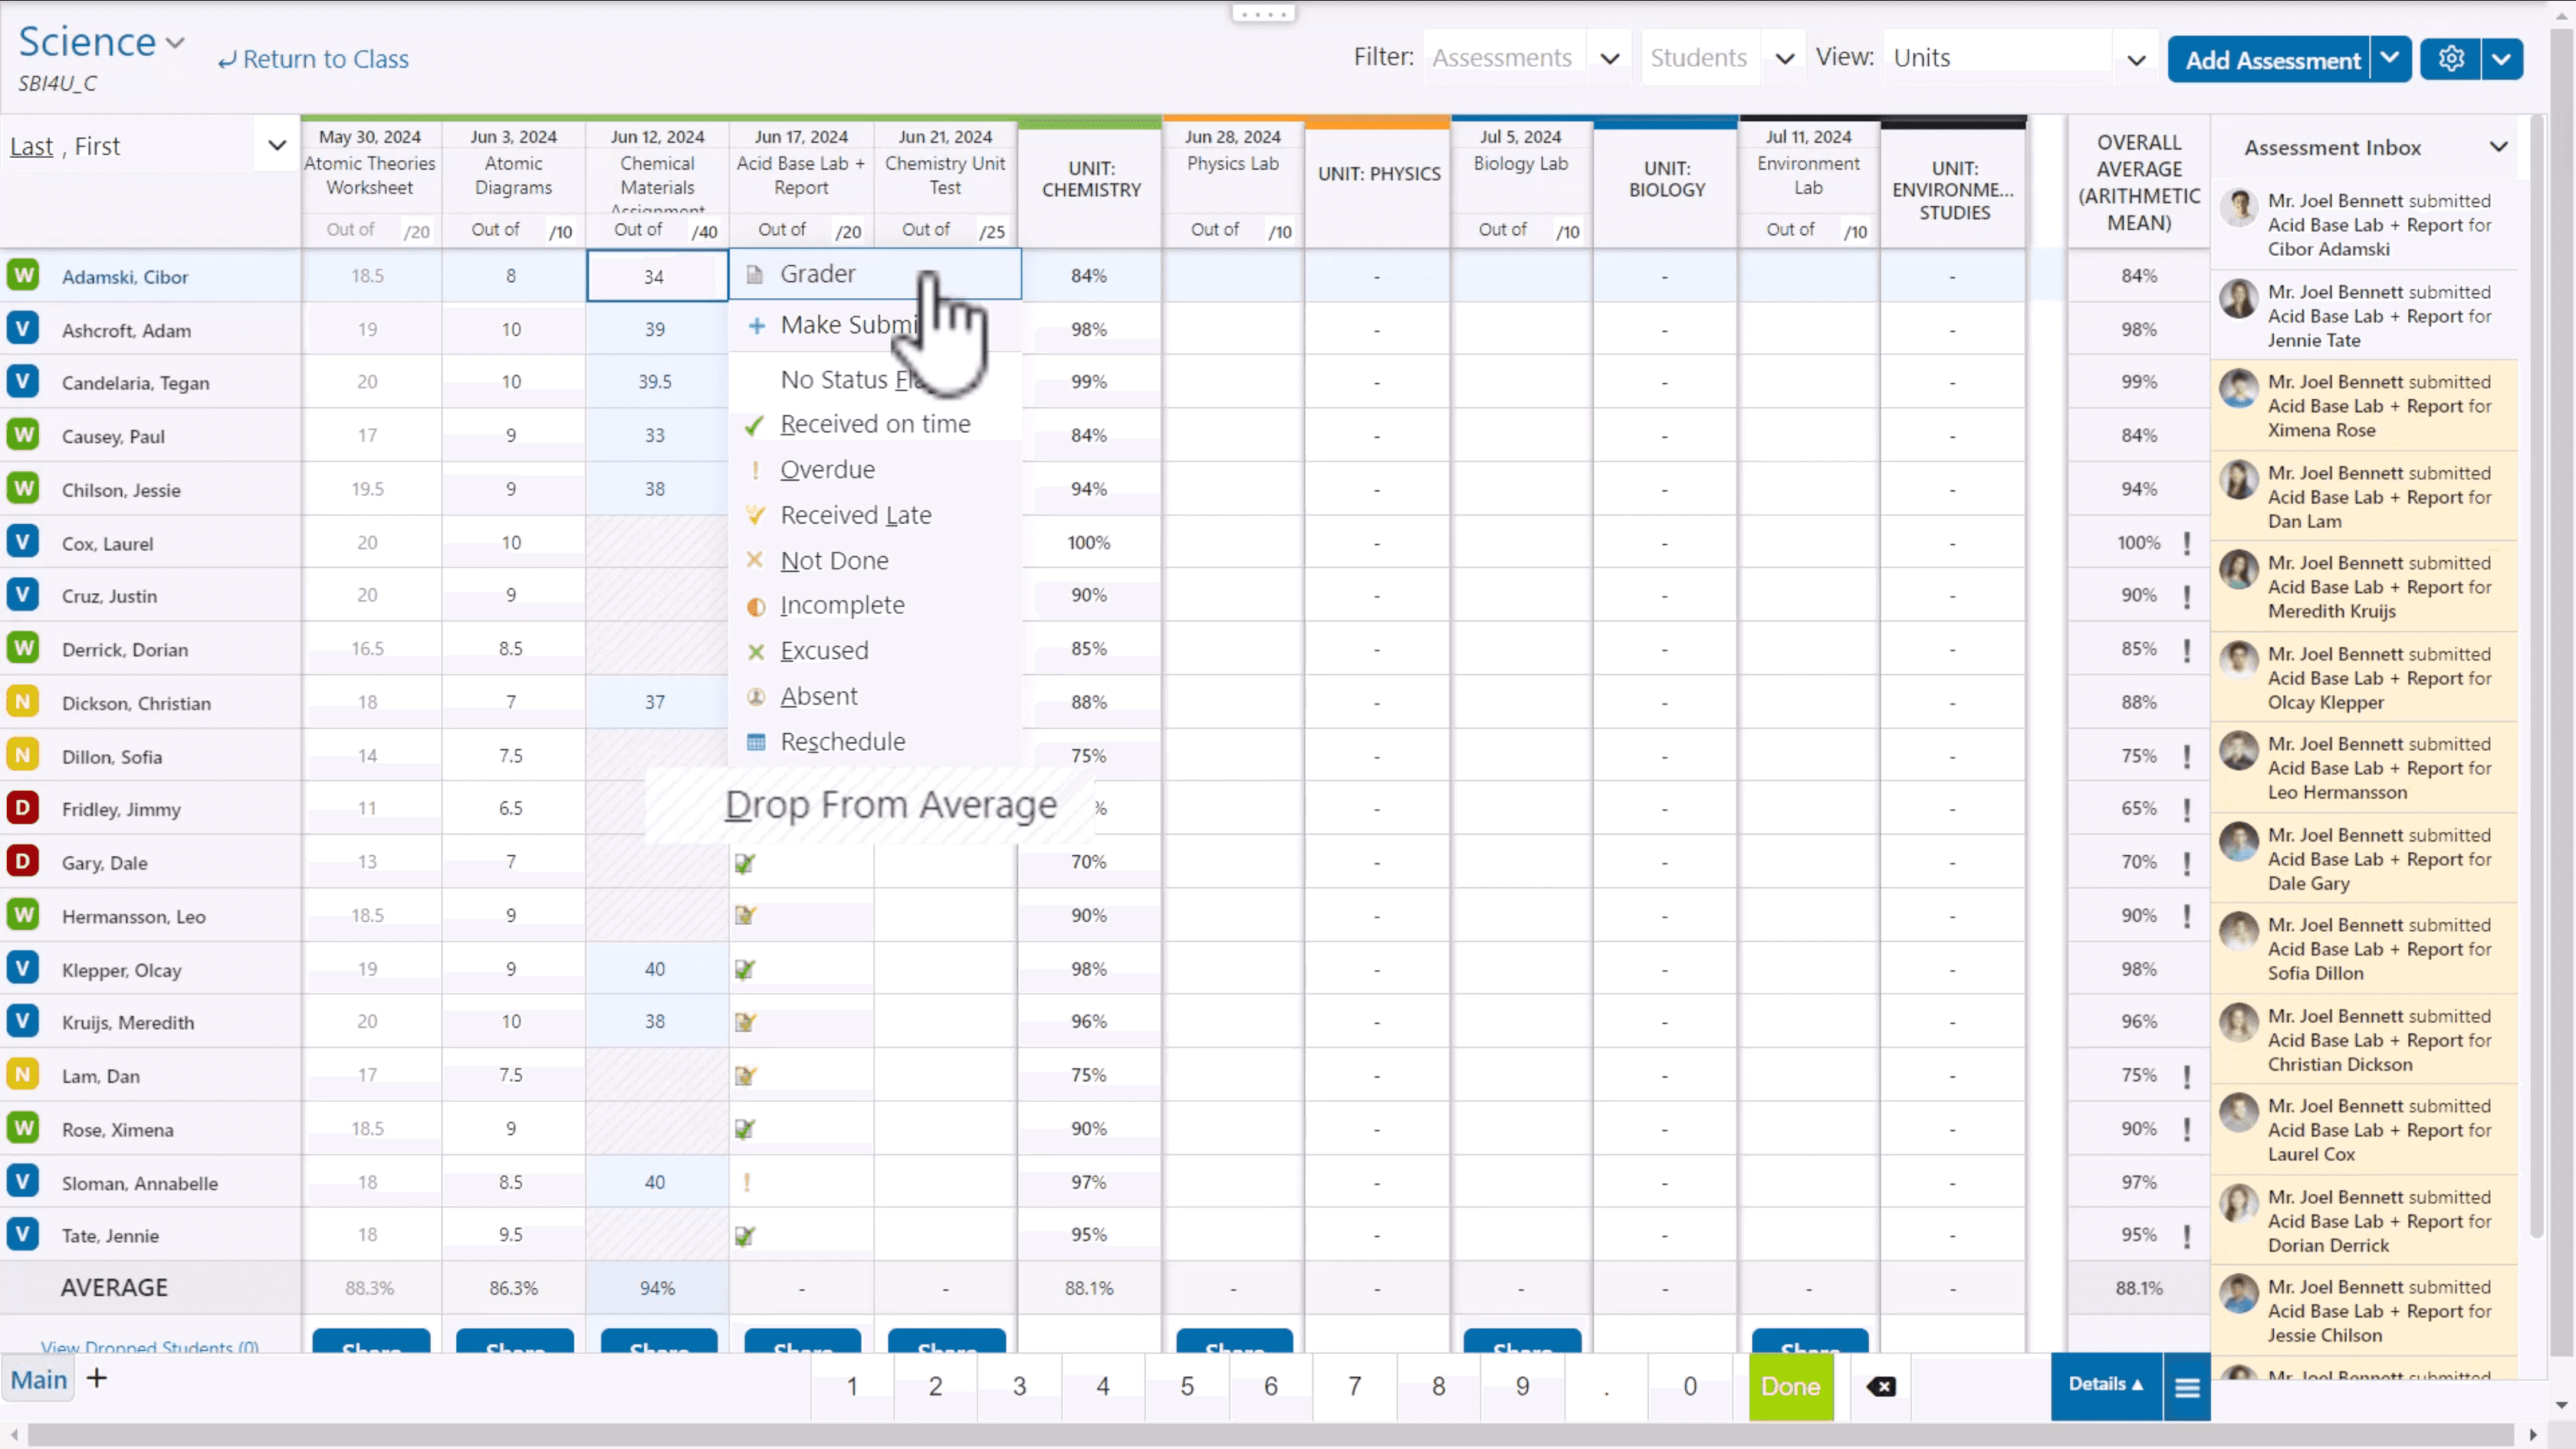Click Adamski Cibor's W level badge
2576x1449 pixels.
(23, 275)
